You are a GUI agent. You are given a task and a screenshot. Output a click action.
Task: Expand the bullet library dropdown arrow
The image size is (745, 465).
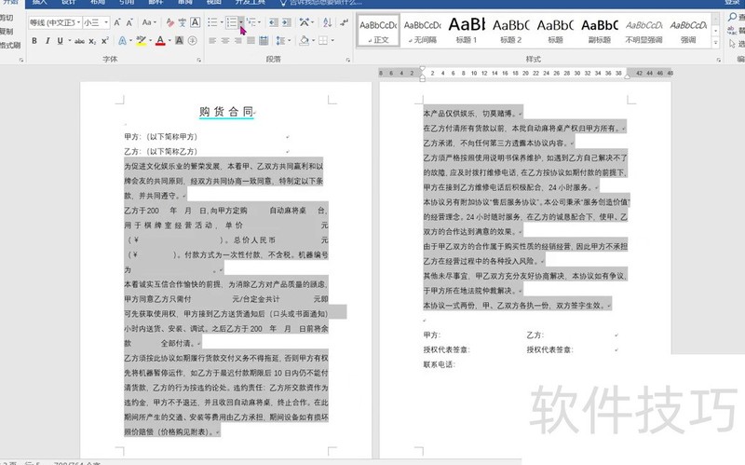pyautogui.click(x=222, y=22)
